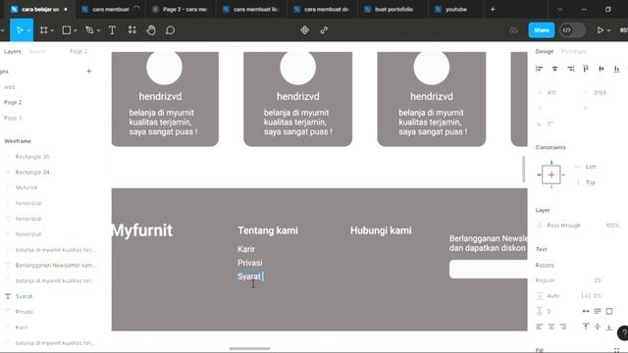Click Align bottom icon
This screenshot has width=628, height=353.
[x=616, y=69]
